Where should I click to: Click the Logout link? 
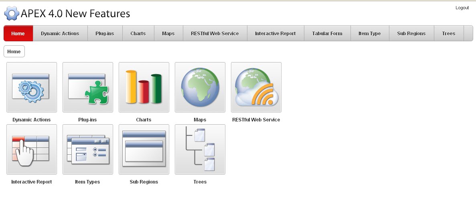coord(462,8)
